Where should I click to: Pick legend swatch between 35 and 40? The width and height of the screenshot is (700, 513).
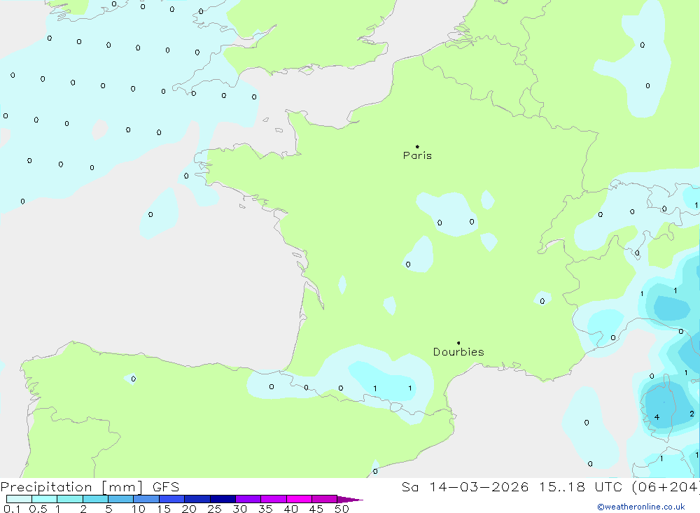[274, 499]
